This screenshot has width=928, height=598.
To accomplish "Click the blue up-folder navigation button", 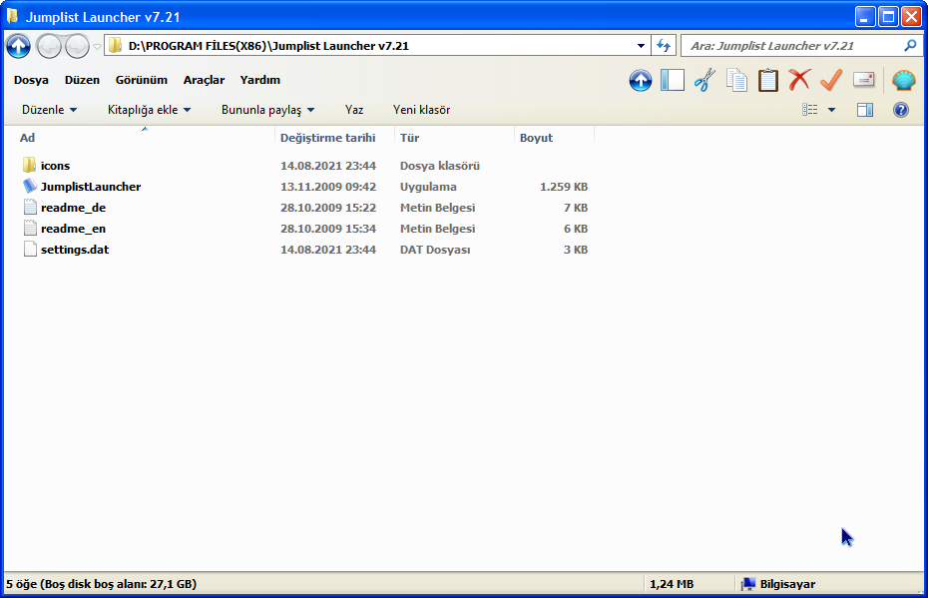I will pos(18,46).
